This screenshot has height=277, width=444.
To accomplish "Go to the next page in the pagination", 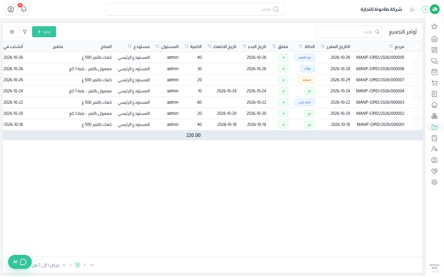I will pyautogui.click(x=71, y=265).
